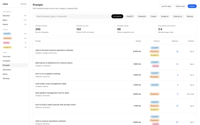Open prompt 'alternatives to Salesforce for revenue teams'
The height and width of the screenshot is (125, 200).
click(x=54, y=63)
